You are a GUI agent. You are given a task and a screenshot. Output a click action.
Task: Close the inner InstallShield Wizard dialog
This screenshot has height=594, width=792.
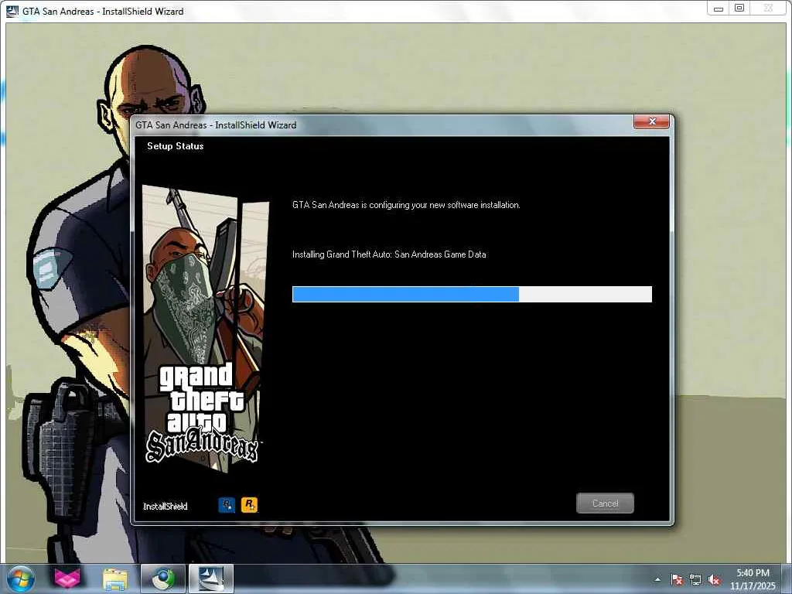click(651, 121)
